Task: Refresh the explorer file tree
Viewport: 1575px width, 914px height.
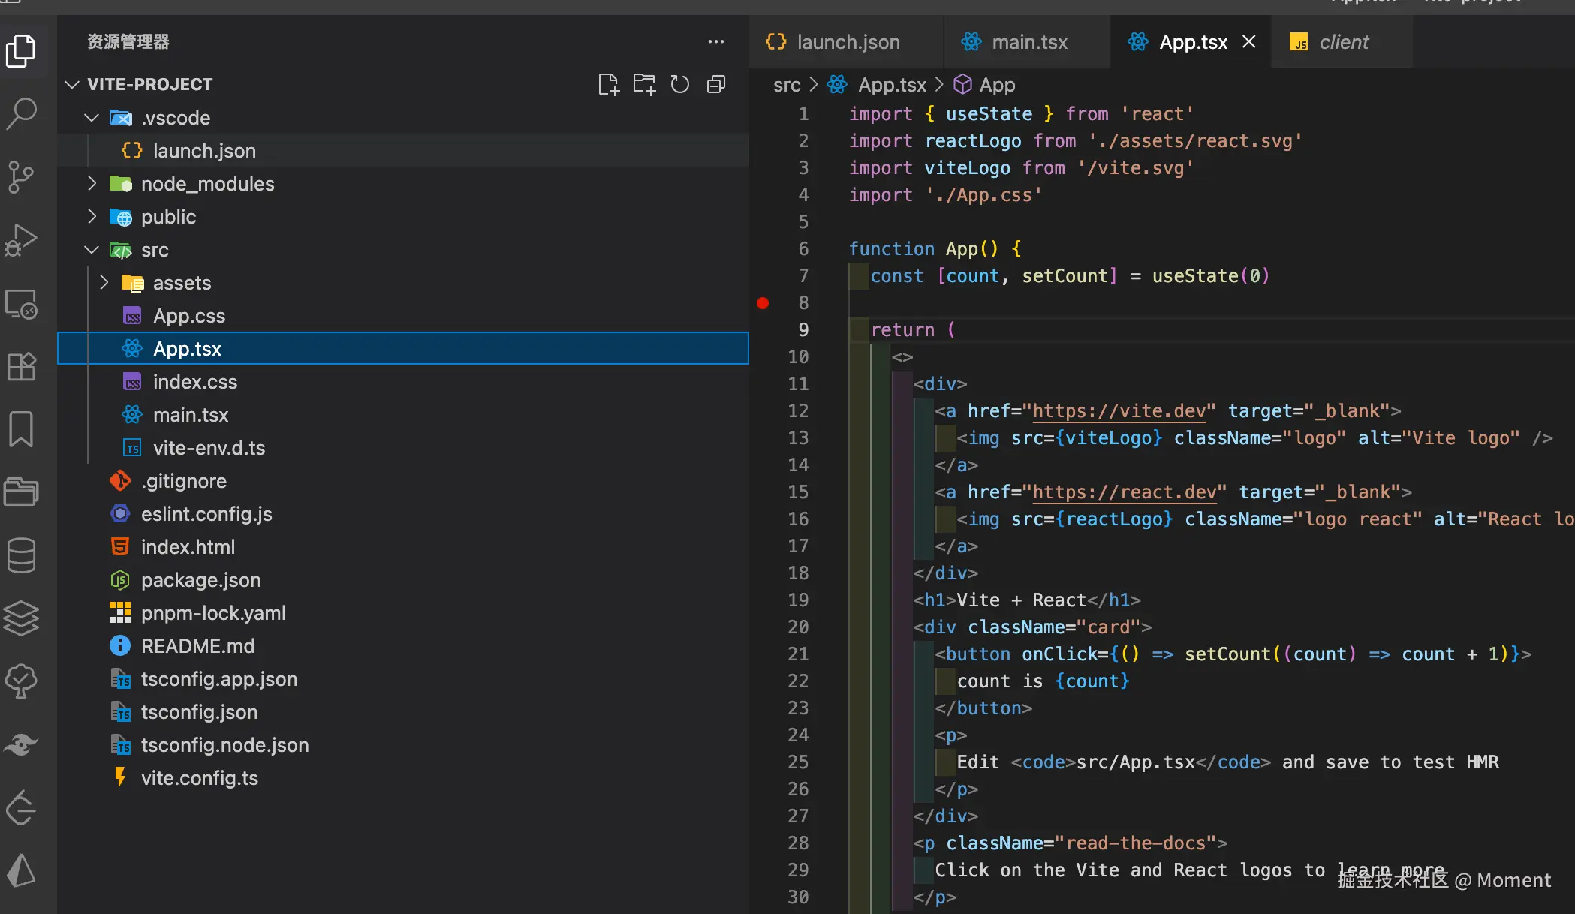Action: tap(680, 84)
